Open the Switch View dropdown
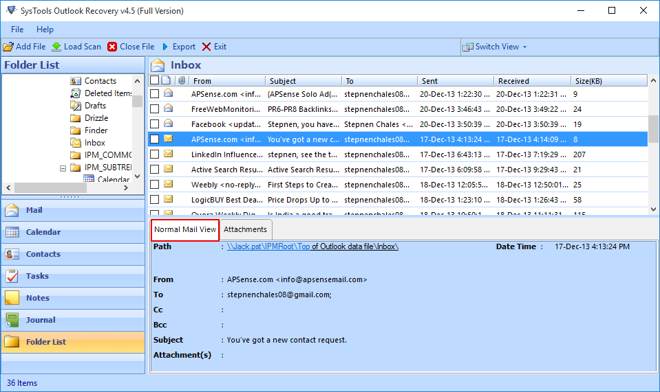 496,47
